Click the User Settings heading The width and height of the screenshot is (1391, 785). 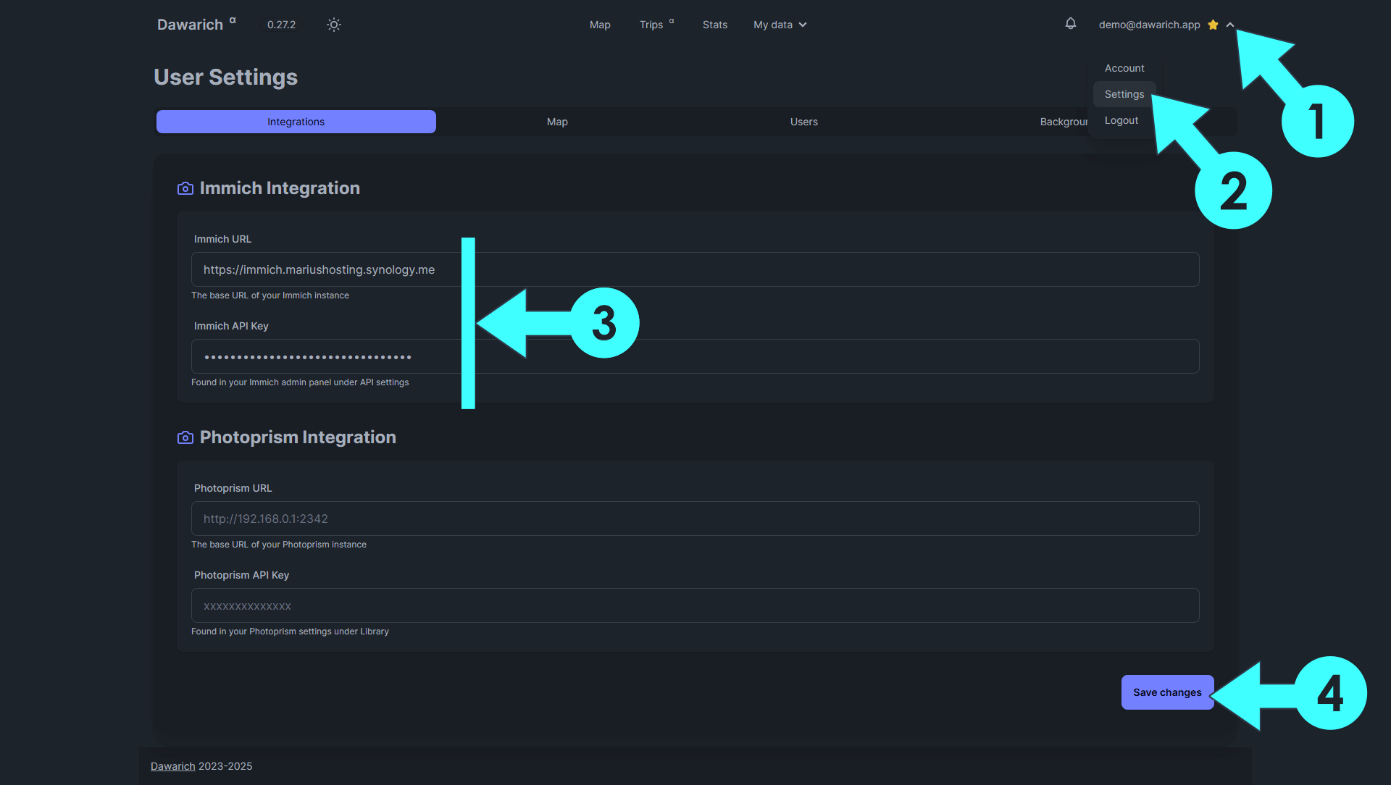coord(225,77)
